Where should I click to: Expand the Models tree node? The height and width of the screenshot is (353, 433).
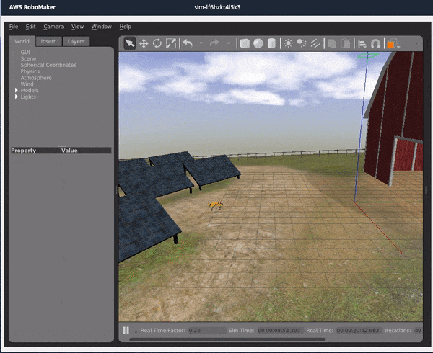(17, 90)
